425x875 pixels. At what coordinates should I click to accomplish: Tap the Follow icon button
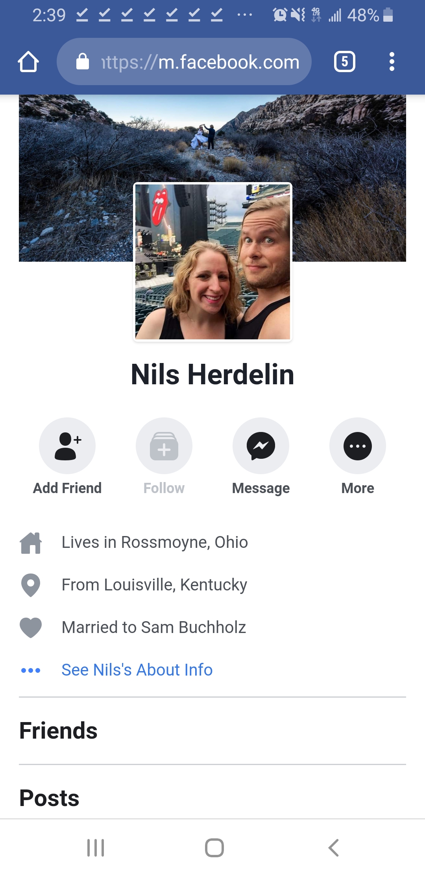[164, 446]
